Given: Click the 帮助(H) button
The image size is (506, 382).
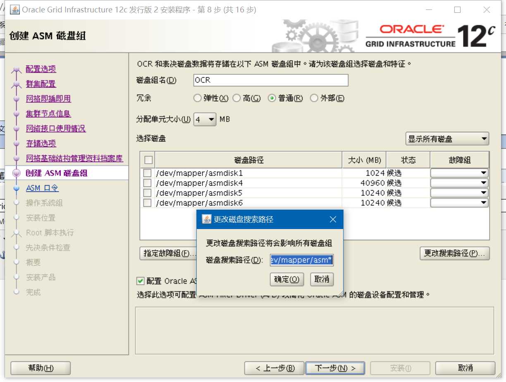Looking at the screenshot, I should click(41, 368).
